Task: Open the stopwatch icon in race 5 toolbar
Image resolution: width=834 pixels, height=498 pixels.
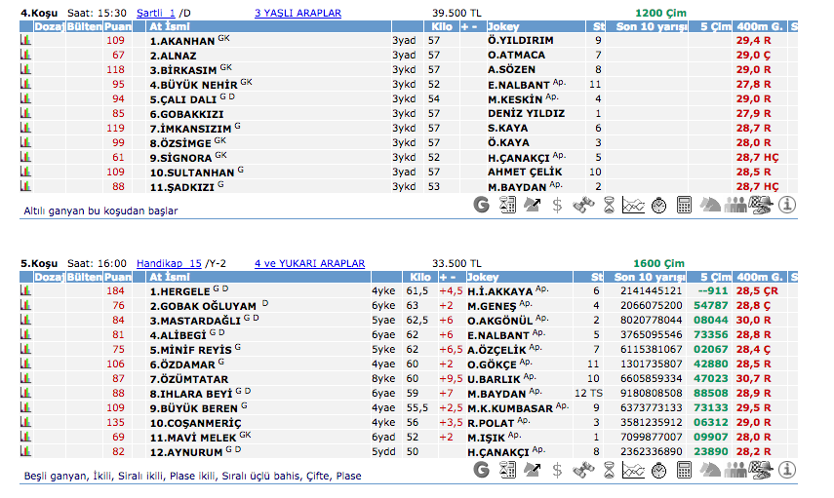Action: coord(659,470)
